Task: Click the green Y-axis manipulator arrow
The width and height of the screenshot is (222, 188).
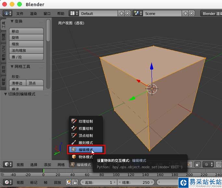Action: point(132,98)
